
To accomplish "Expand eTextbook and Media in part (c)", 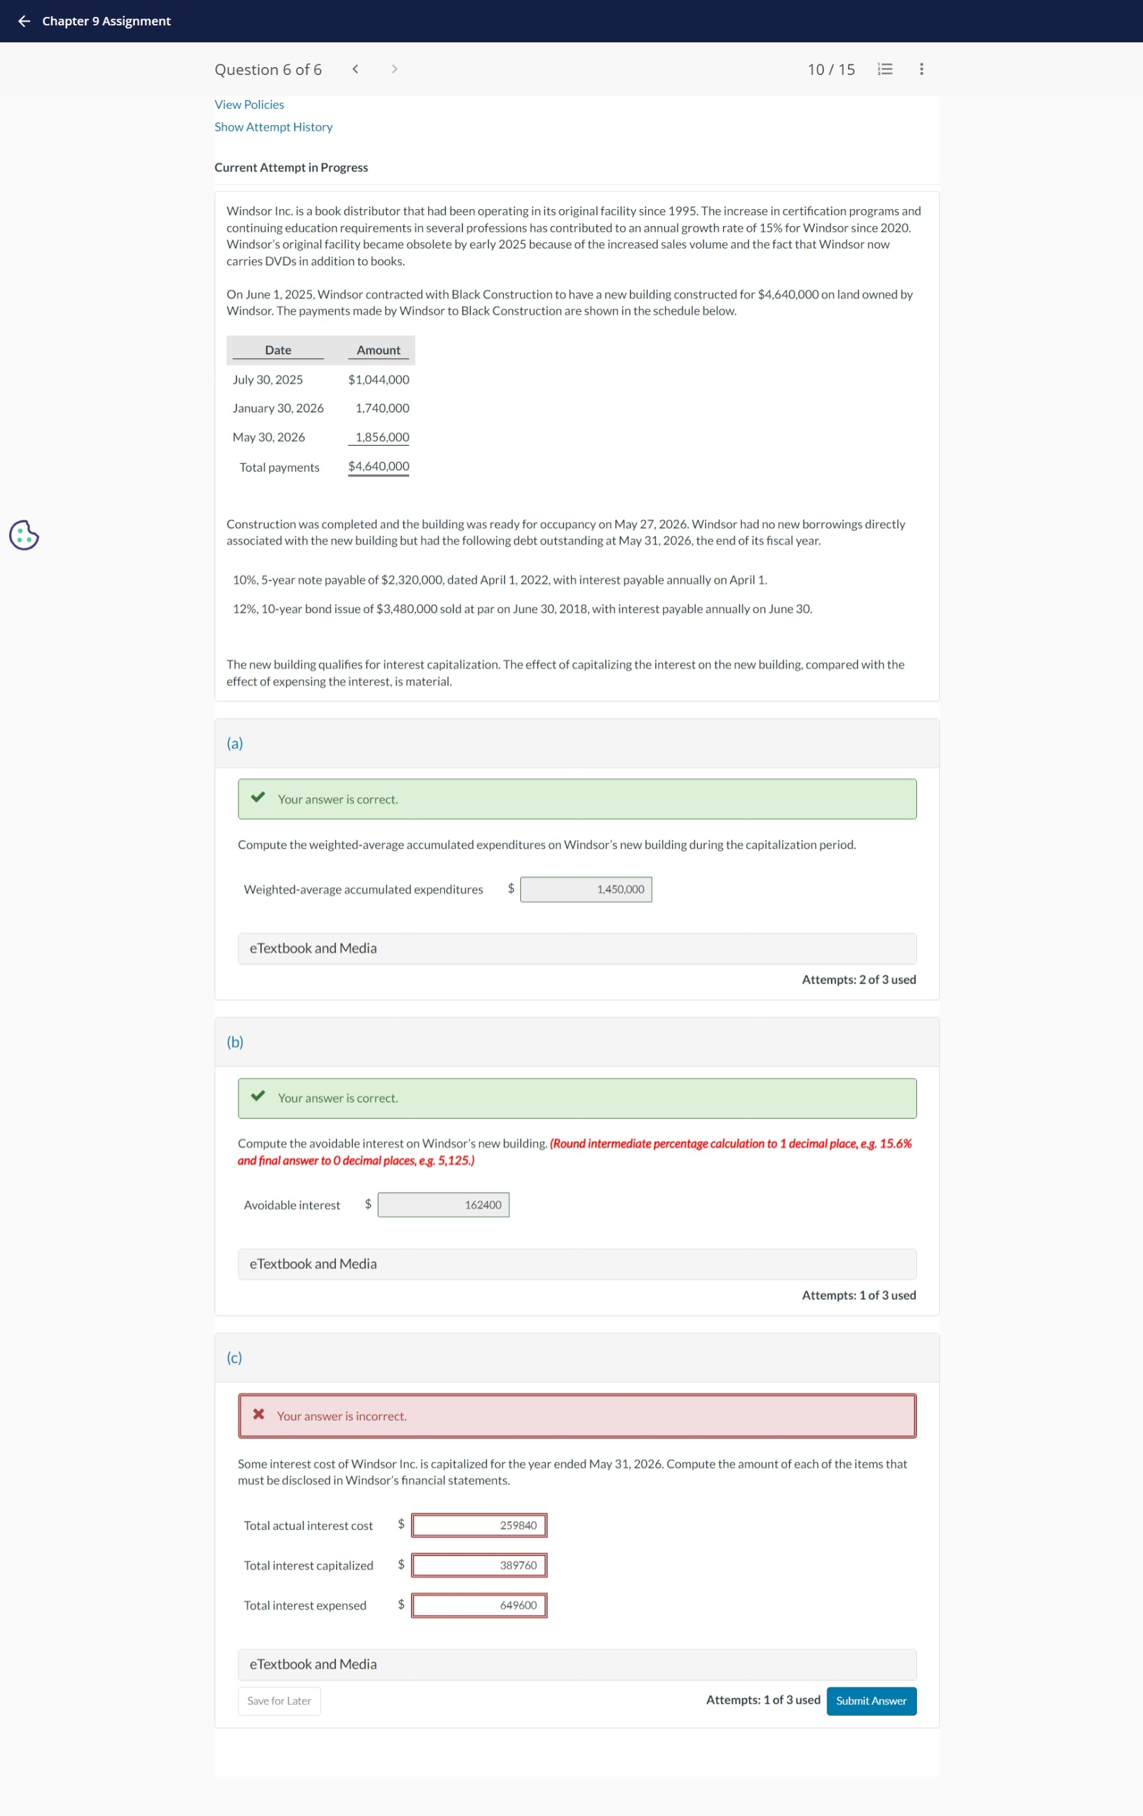I will [x=577, y=1664].
